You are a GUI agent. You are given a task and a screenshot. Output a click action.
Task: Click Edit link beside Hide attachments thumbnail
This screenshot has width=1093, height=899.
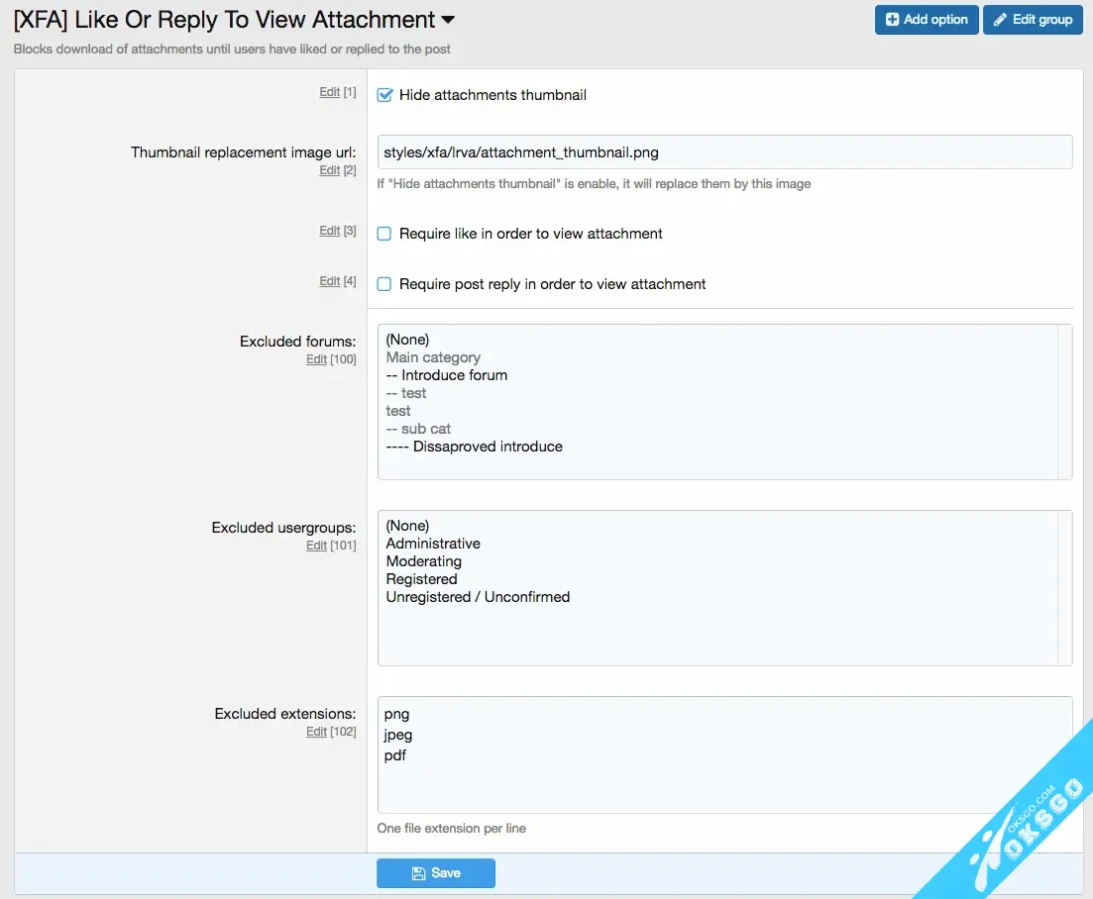[329, 92]
